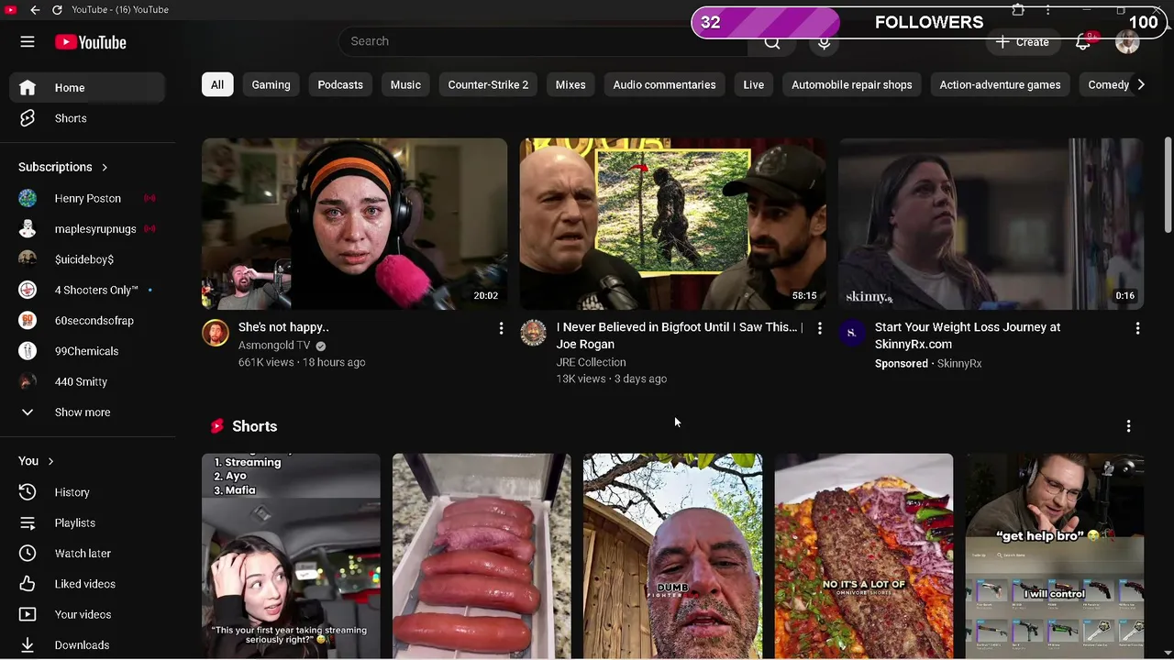
Task: Open the account avatar menu
Action: [1127, 42]
